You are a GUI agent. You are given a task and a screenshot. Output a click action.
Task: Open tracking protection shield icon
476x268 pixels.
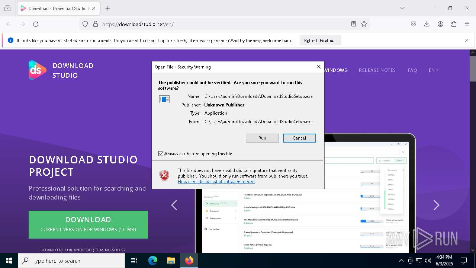coord(85,24)
